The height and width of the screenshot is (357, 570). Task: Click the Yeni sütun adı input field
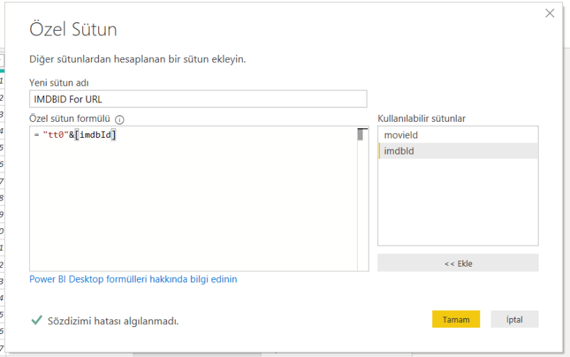point(198,99)
